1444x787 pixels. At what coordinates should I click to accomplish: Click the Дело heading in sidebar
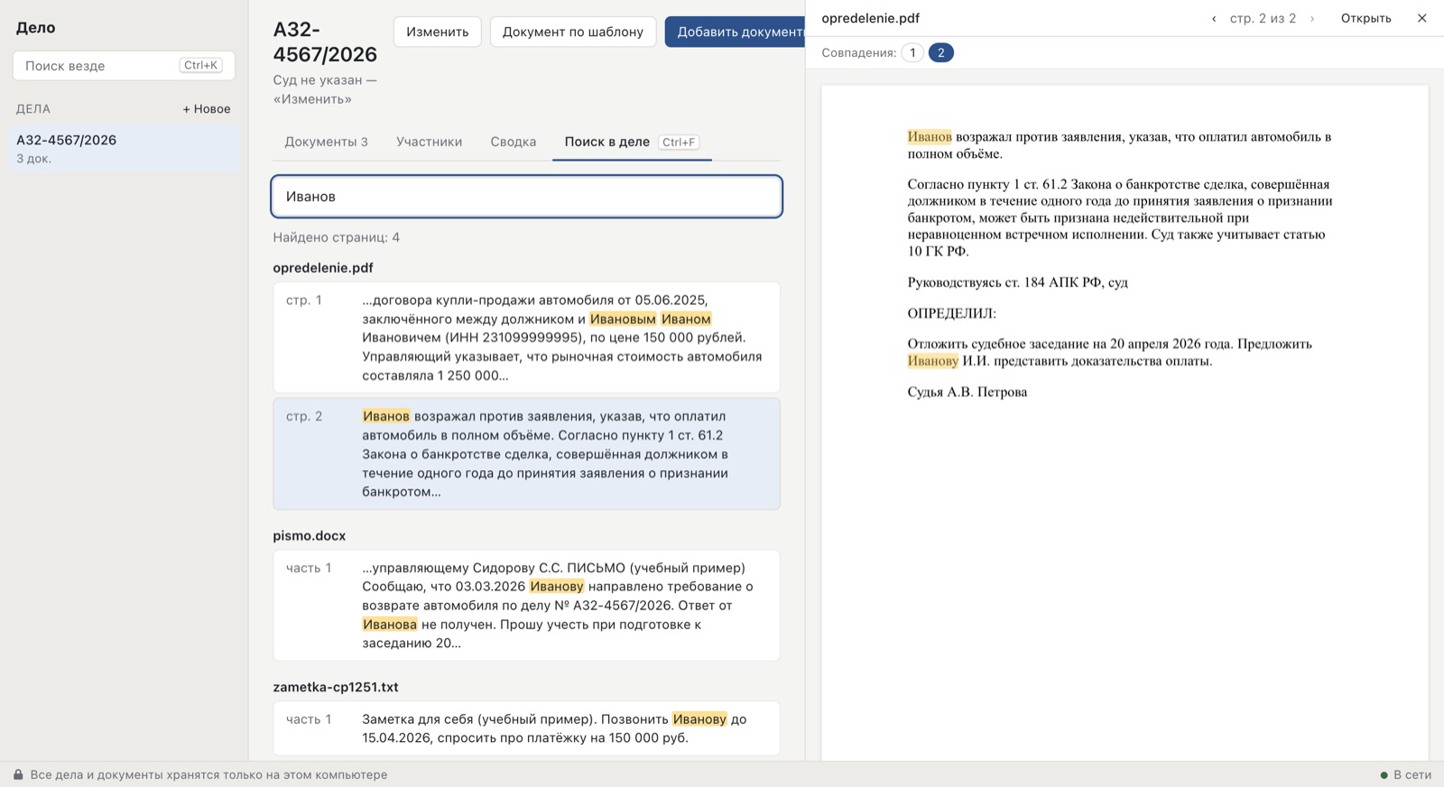click(35, 27)
